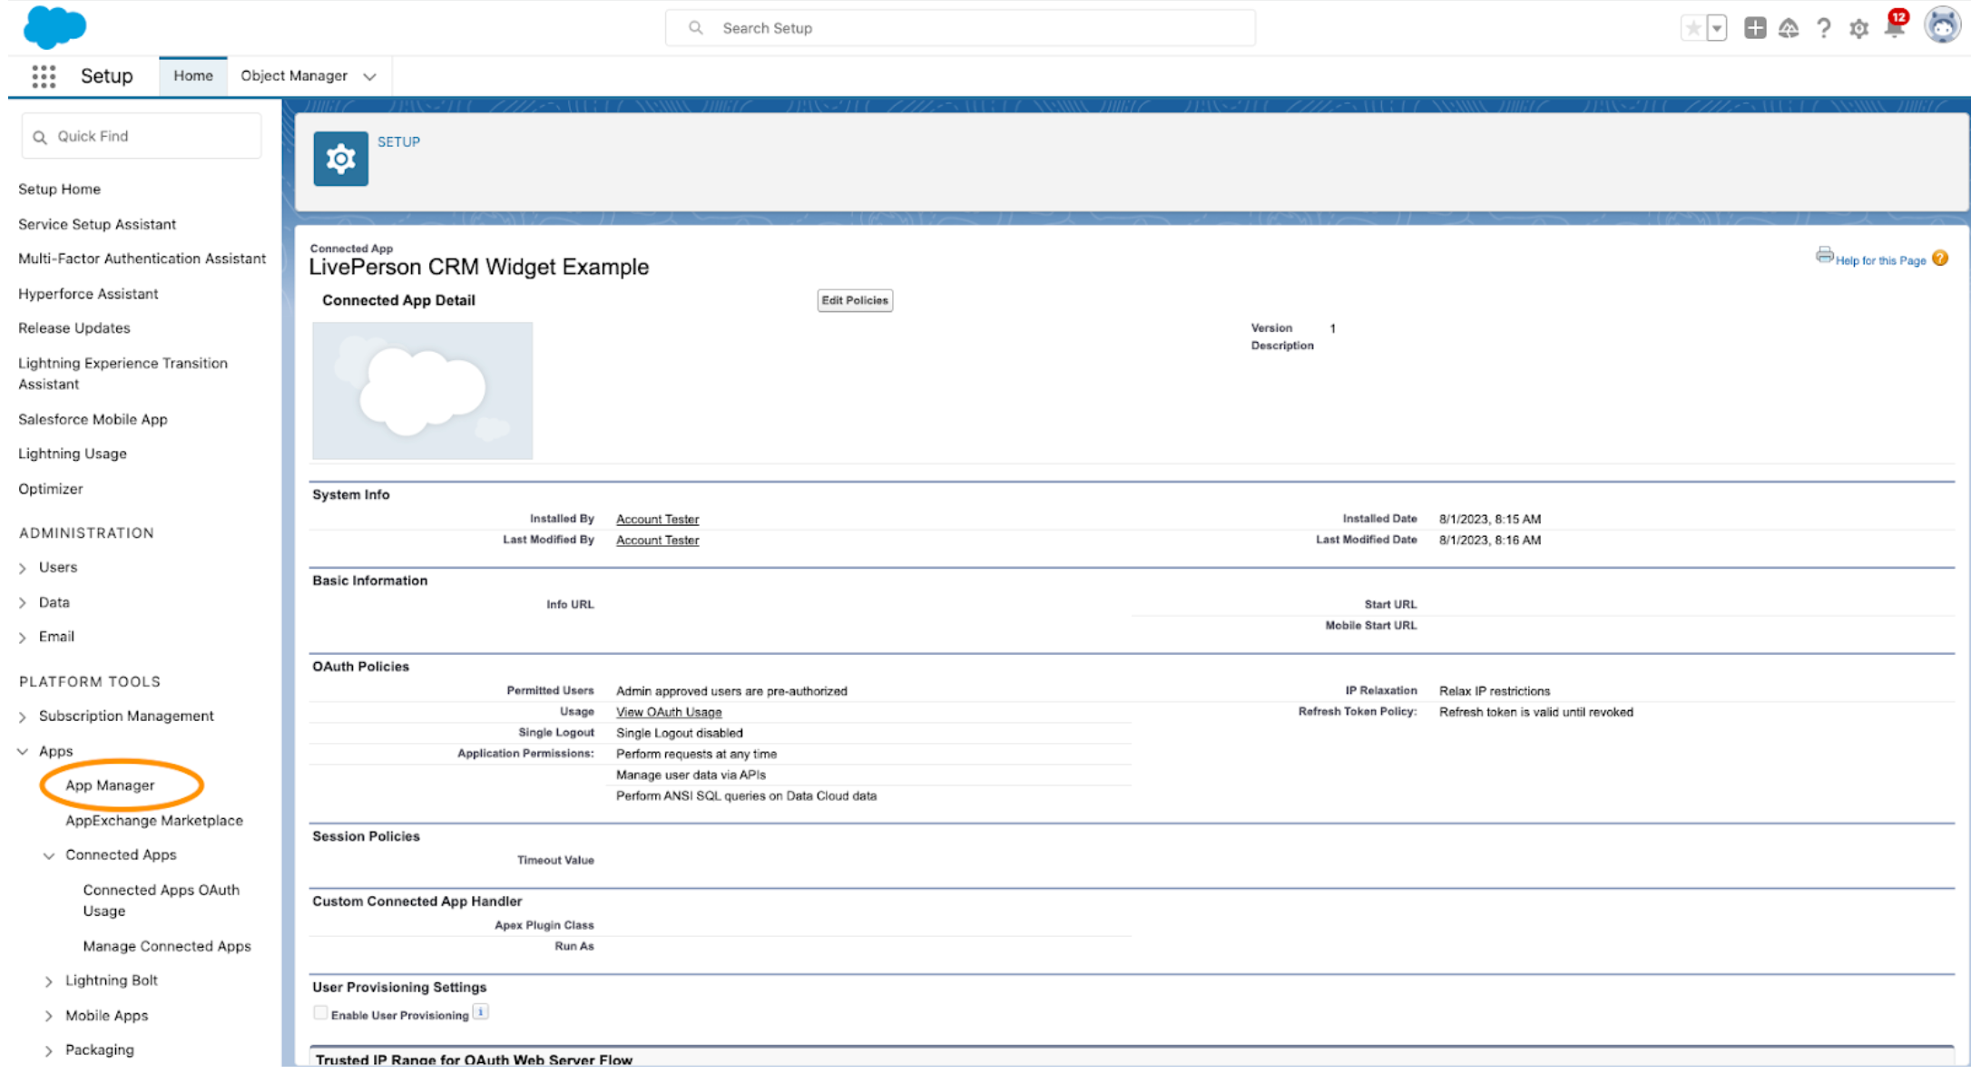
Task: Click the global actions plus icon
Action: (x=1755, y=28)
